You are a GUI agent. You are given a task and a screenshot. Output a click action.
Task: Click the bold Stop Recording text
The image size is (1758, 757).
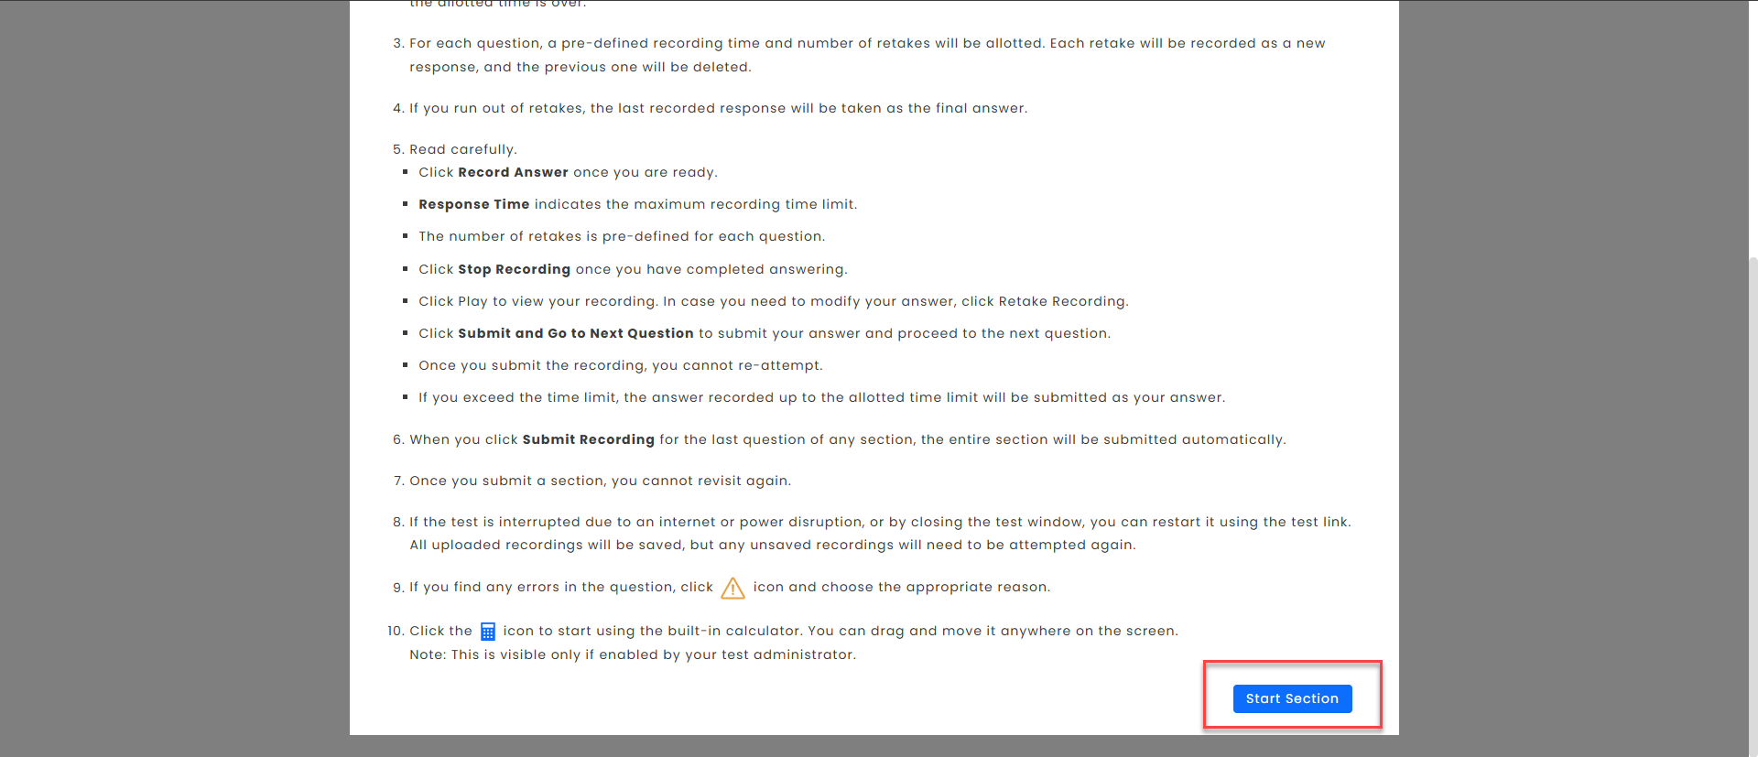[x=514, y=269]
